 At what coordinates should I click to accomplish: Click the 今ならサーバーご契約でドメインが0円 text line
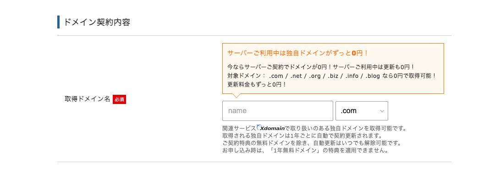321,67
